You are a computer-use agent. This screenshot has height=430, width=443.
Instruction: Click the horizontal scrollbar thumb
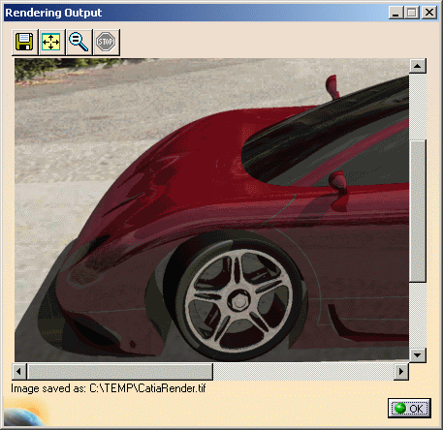120,372
